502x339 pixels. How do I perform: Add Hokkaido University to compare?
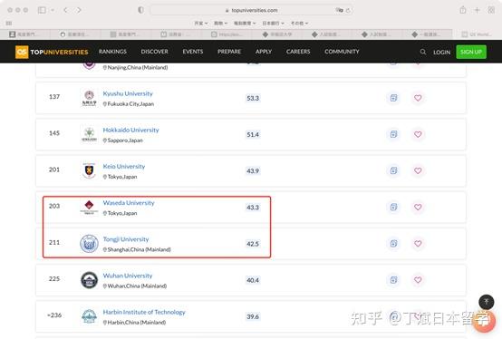click(393, 134)
